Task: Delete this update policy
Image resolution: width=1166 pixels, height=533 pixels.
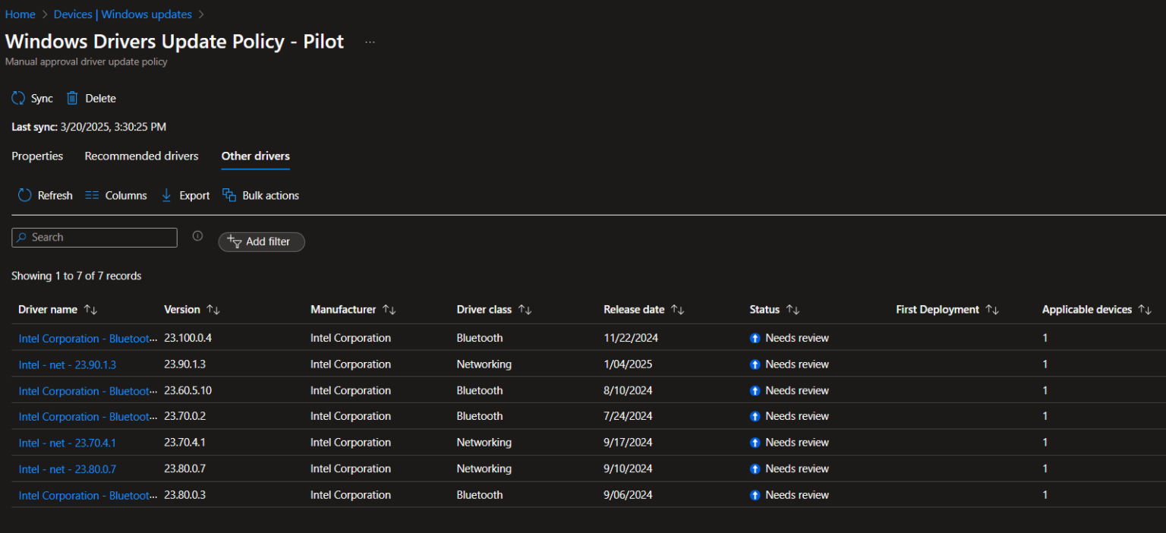Action: (x=90, y=98)
